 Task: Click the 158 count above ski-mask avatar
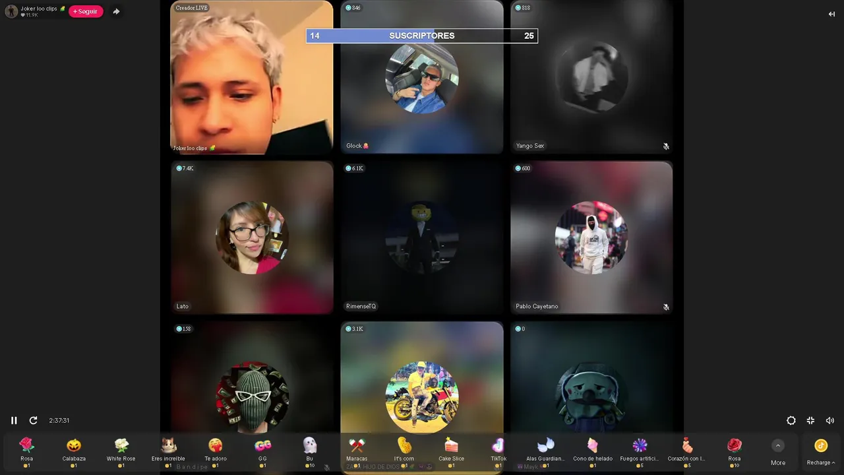183,329
